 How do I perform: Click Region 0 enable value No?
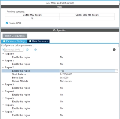61,57
